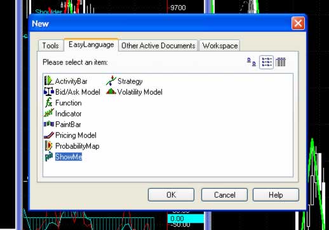
Task: Select the PaintBar icon
Action: click(49, 124)
